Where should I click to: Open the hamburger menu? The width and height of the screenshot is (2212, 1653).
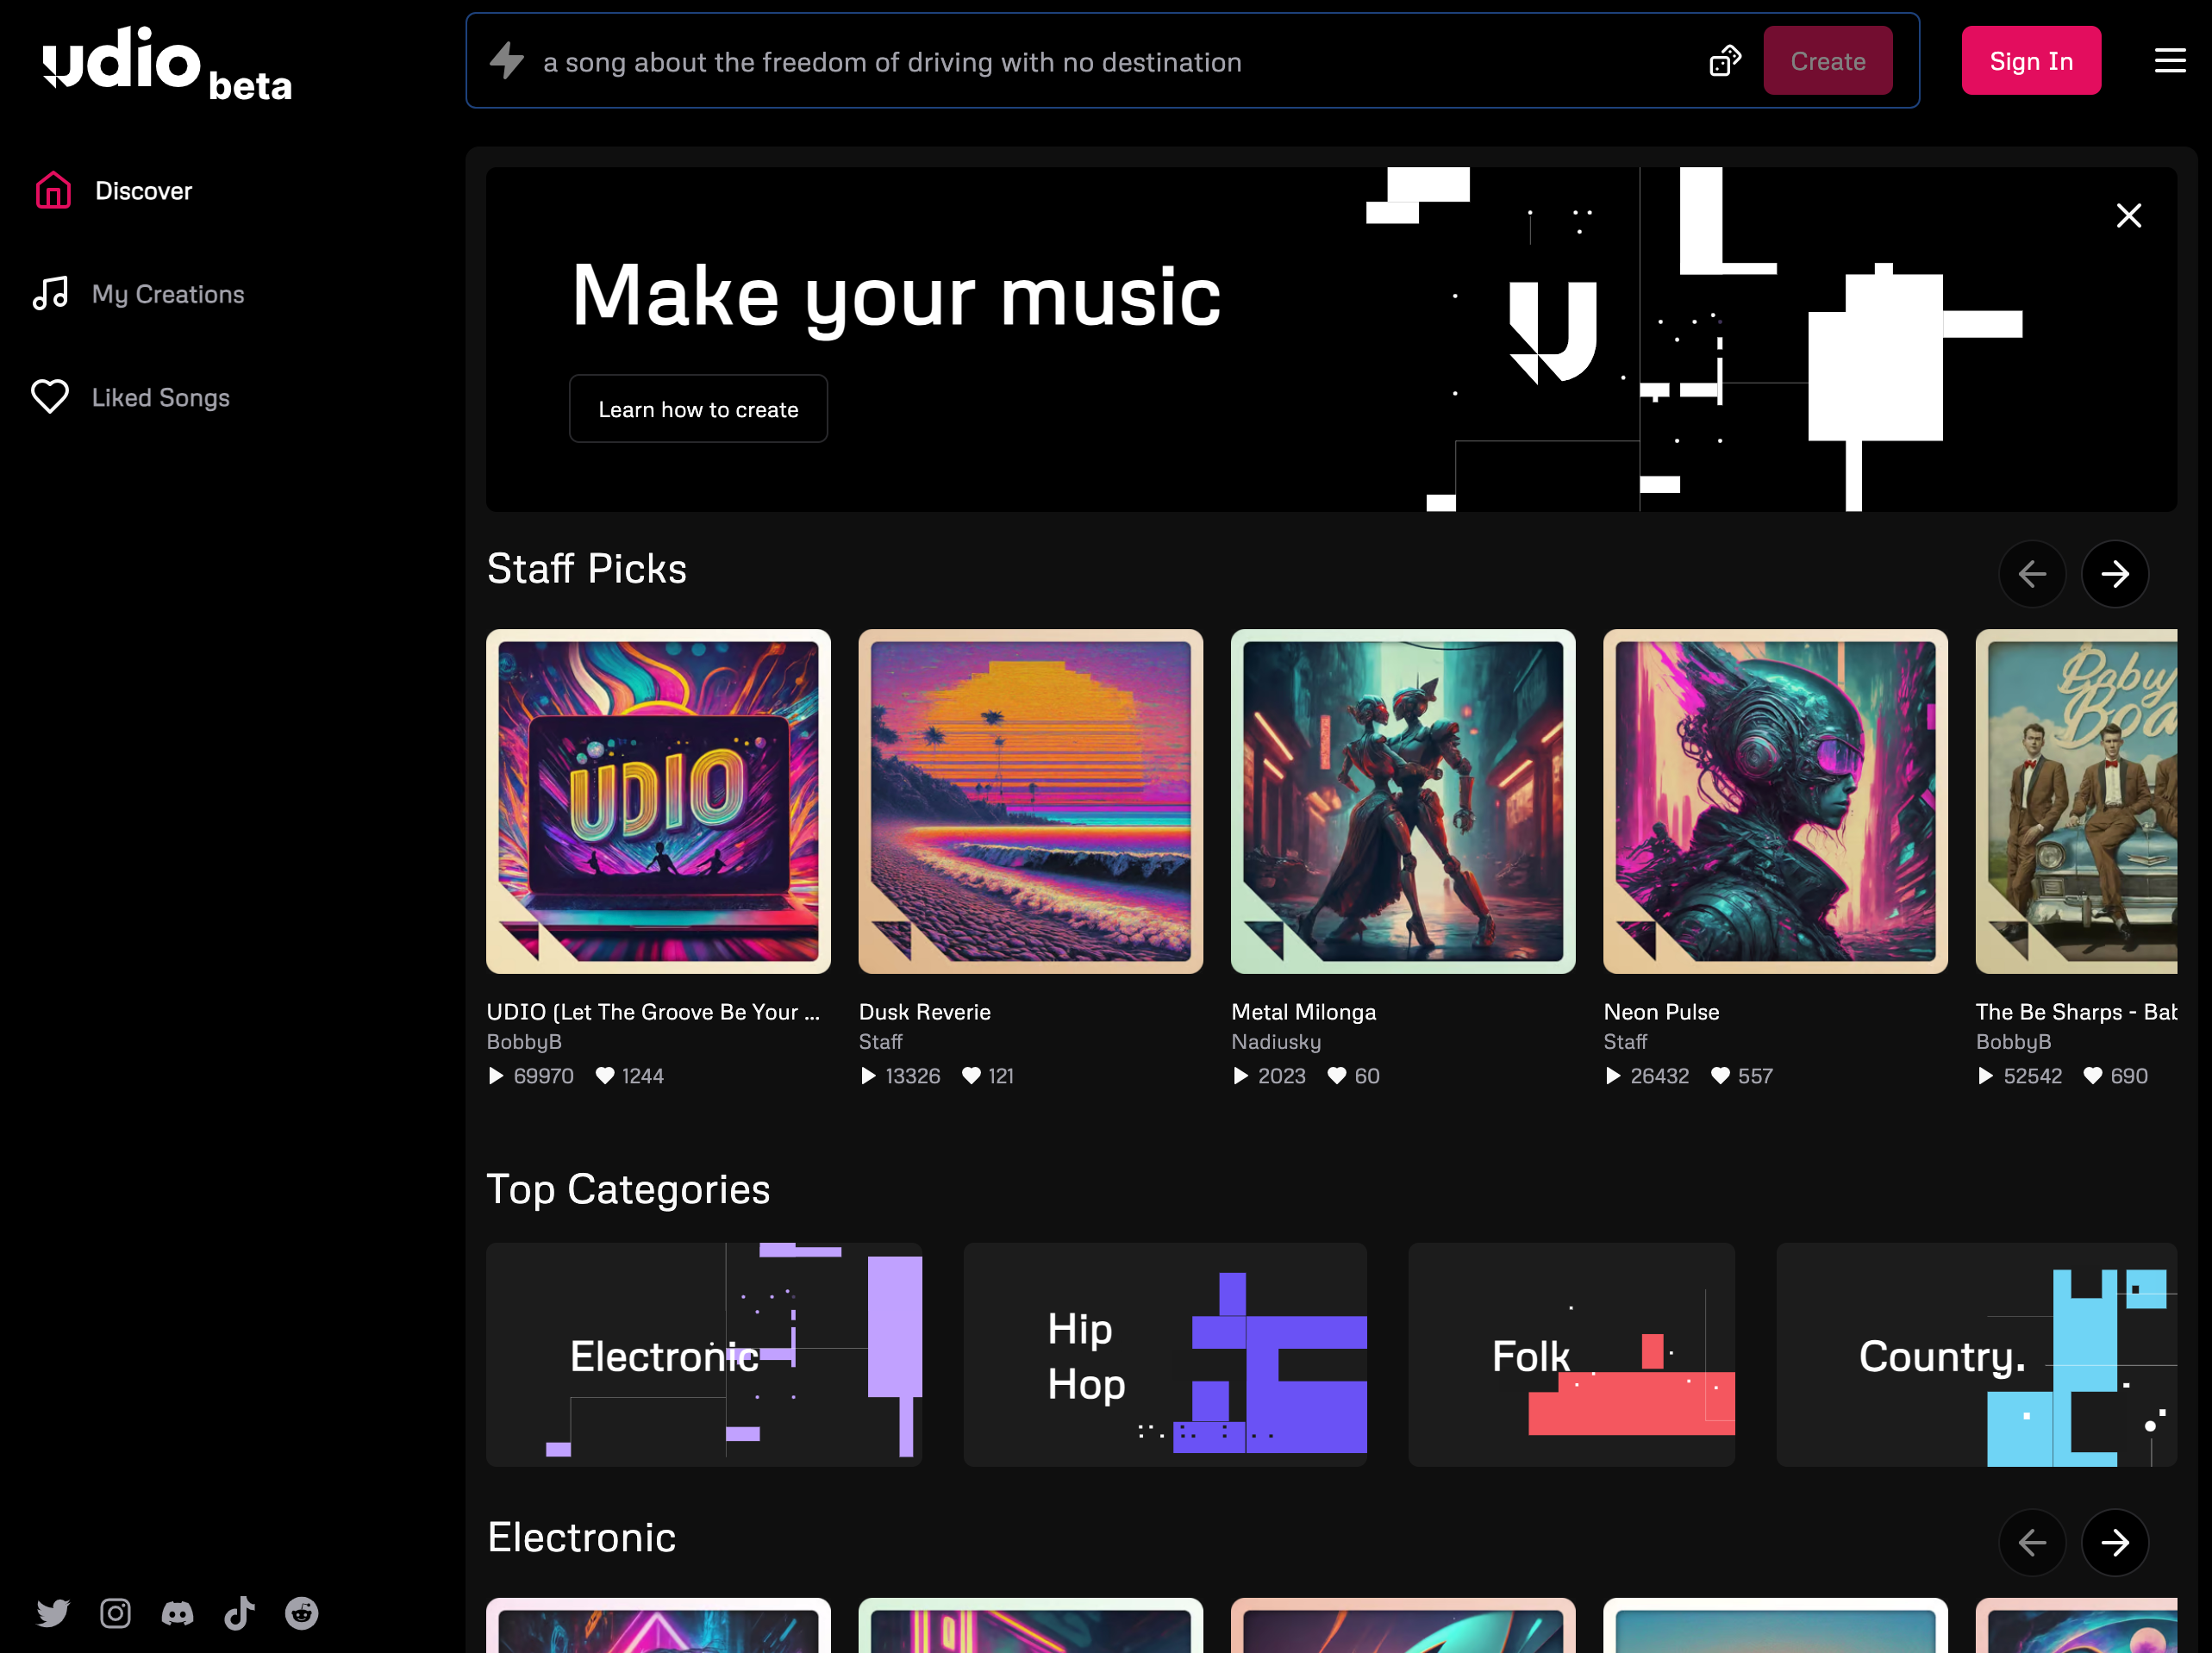[x=2169, y=61]
